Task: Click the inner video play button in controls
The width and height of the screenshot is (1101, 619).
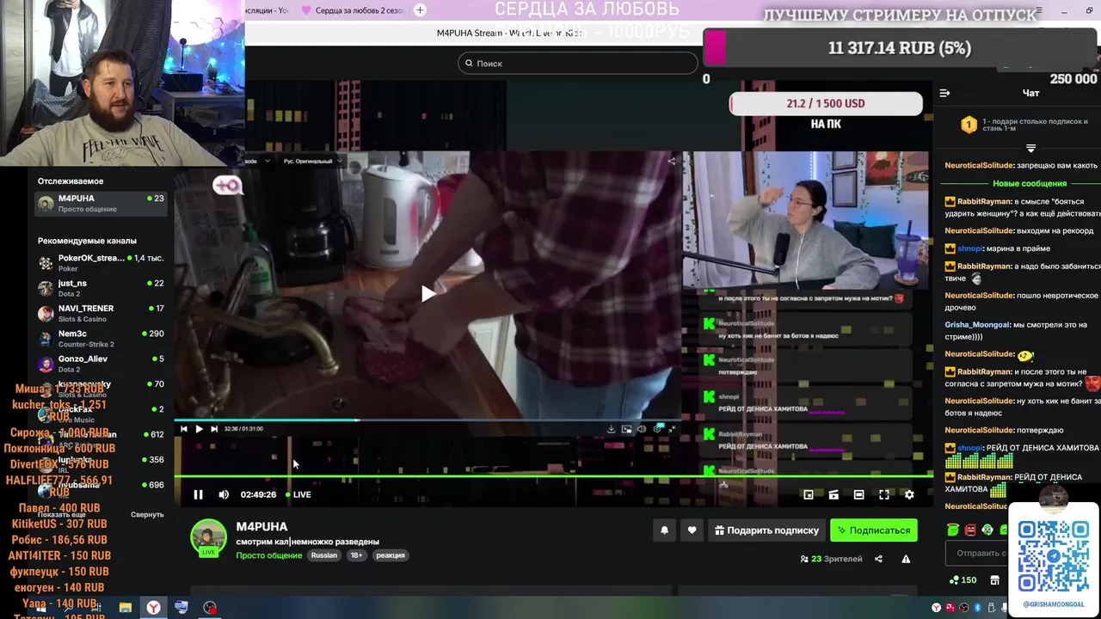Action: (x=199, y=428)
